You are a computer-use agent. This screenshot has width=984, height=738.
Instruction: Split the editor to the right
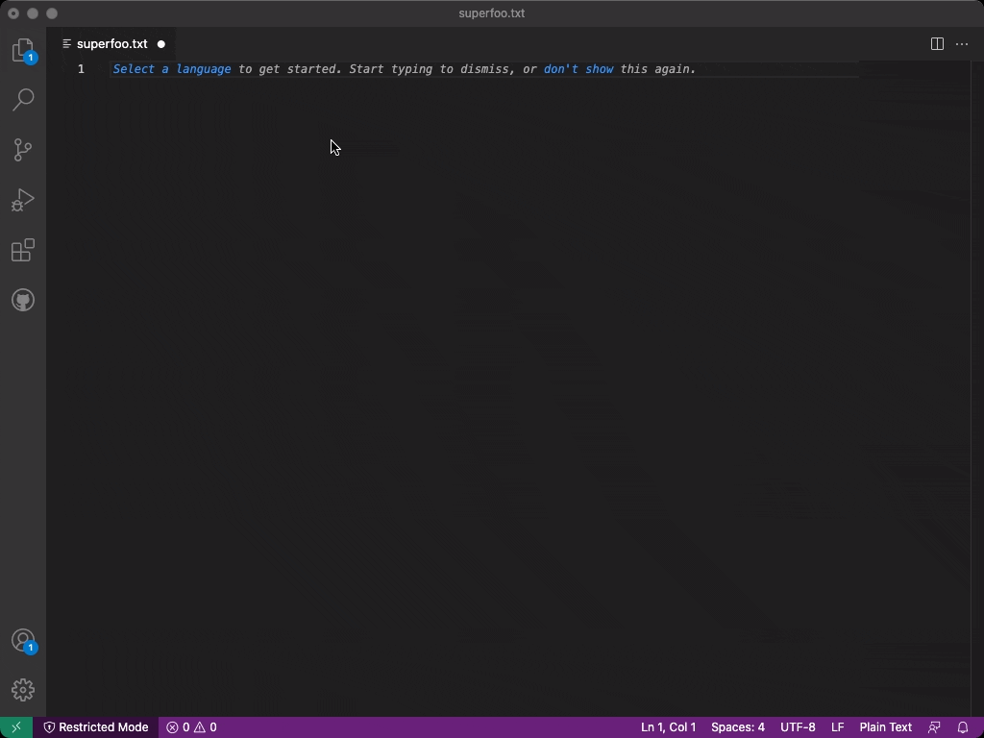tap(935, 43)
